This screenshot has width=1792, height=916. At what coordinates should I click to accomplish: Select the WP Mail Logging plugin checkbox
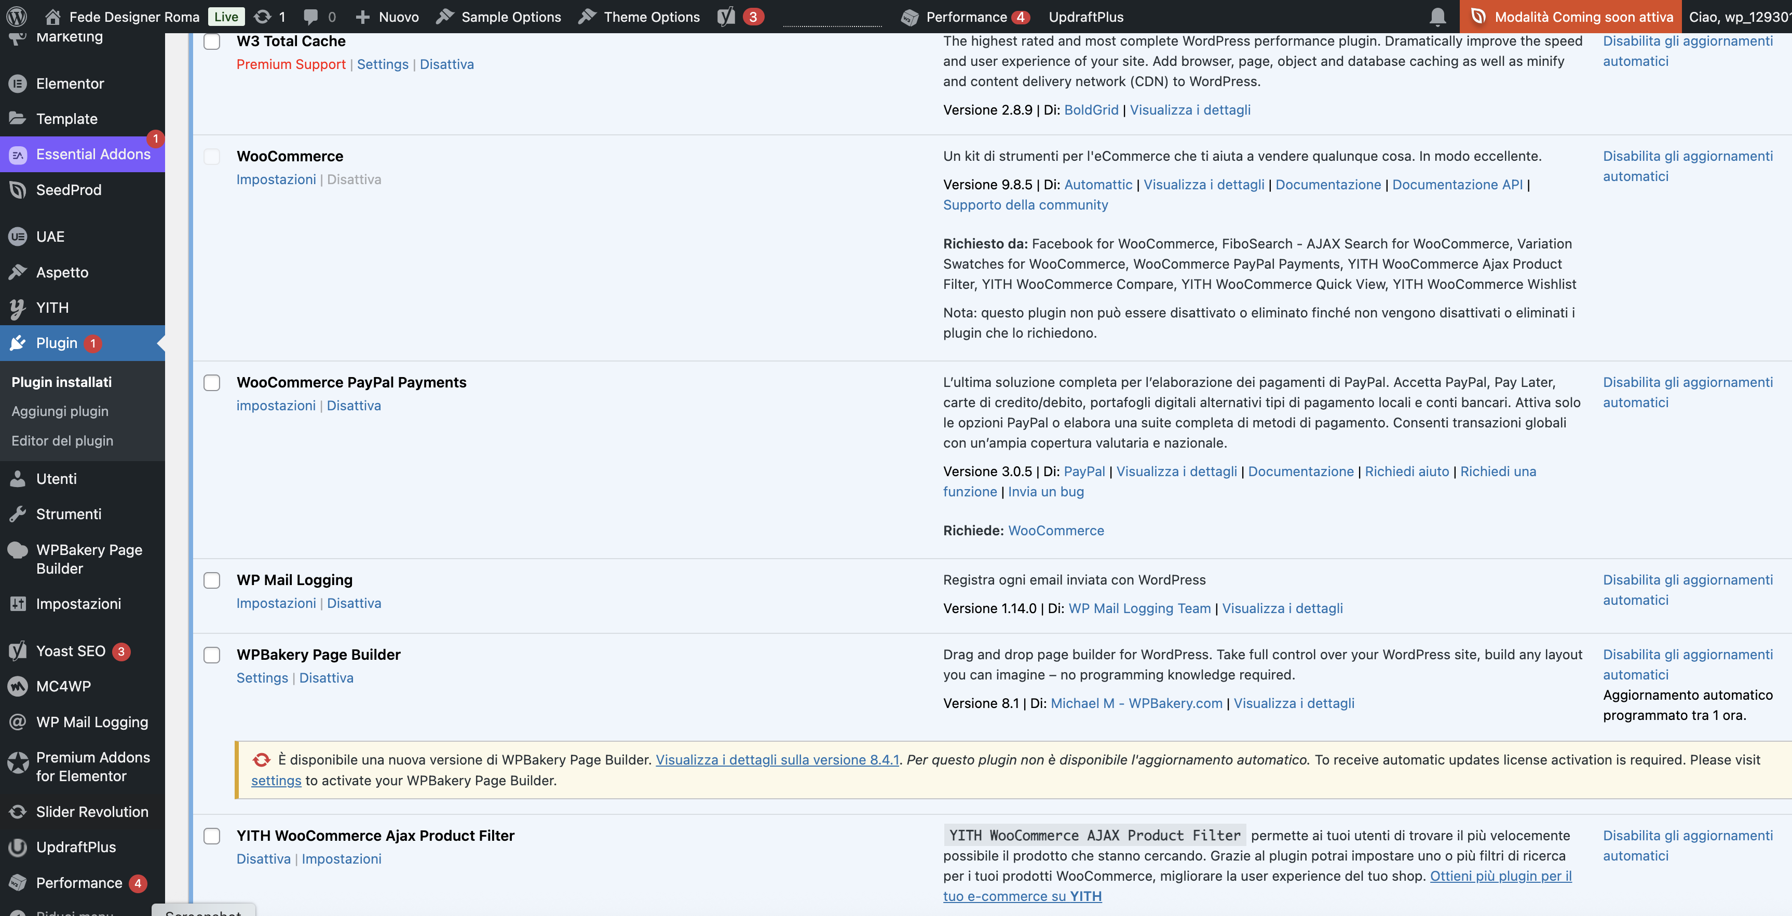[211, 579]
